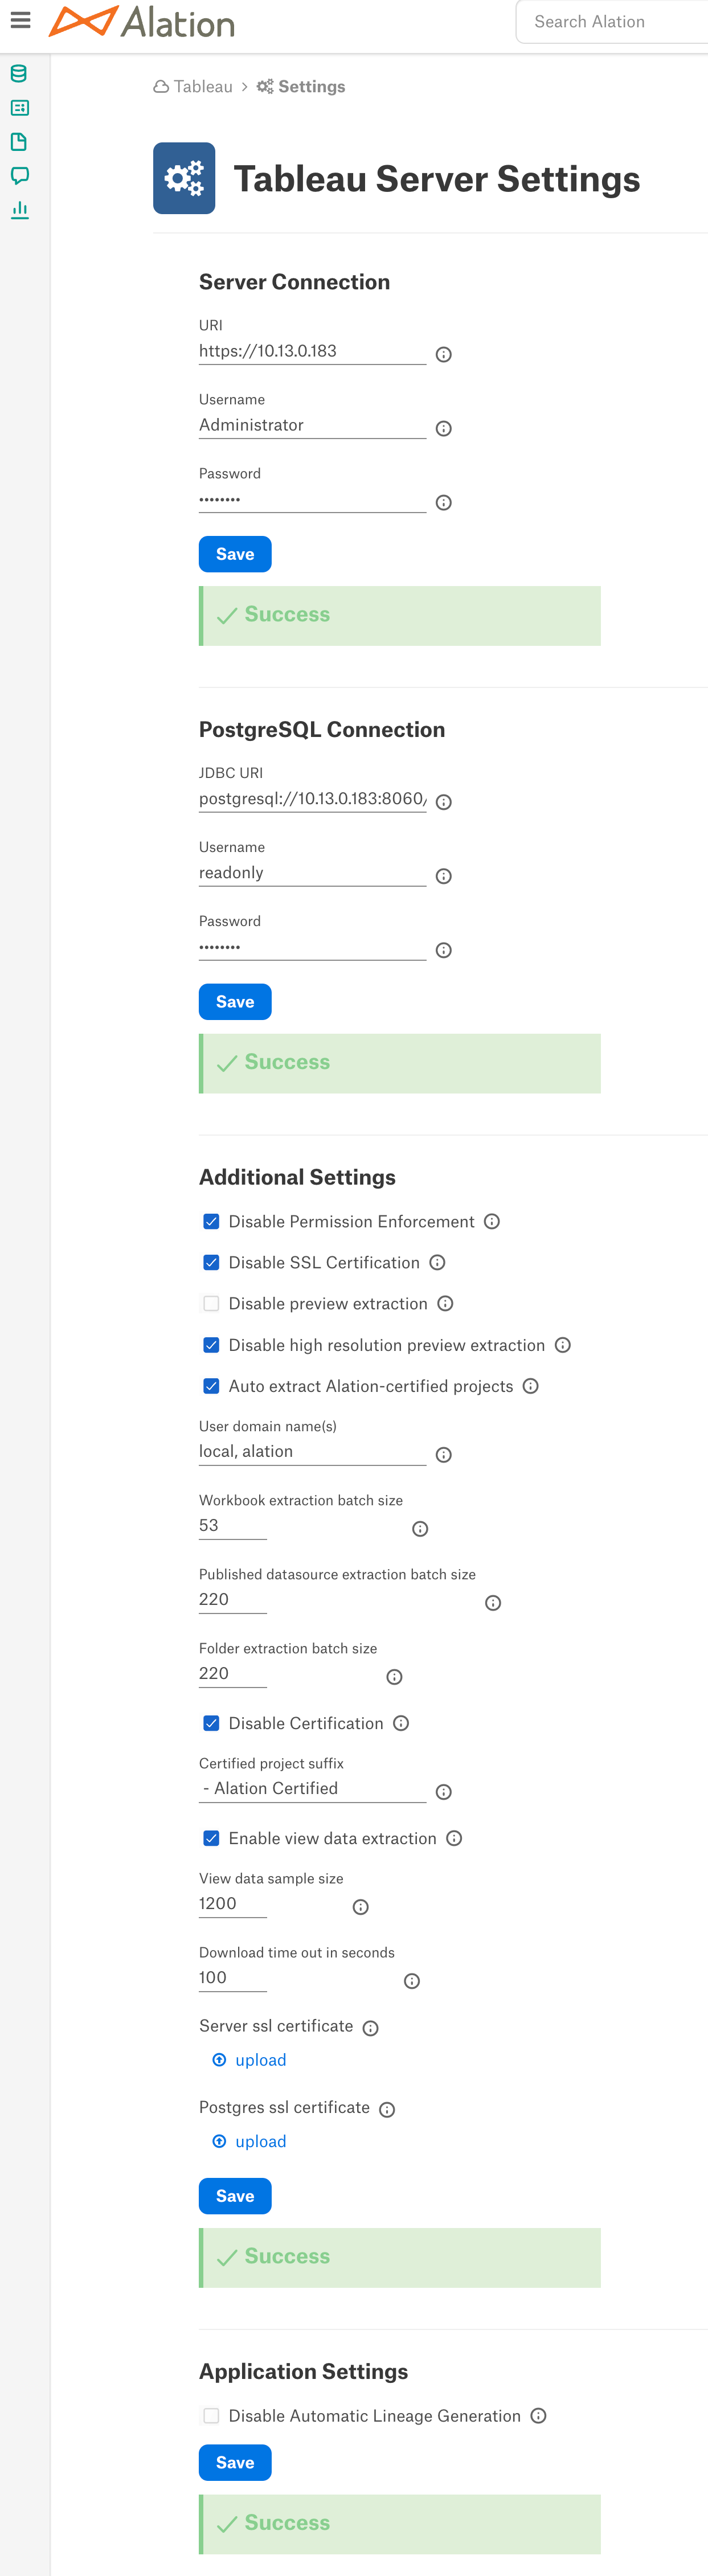The image size is (708, 2576).
Task: Uncheck Disable high resolution preview extraction
Action: 211,1345
